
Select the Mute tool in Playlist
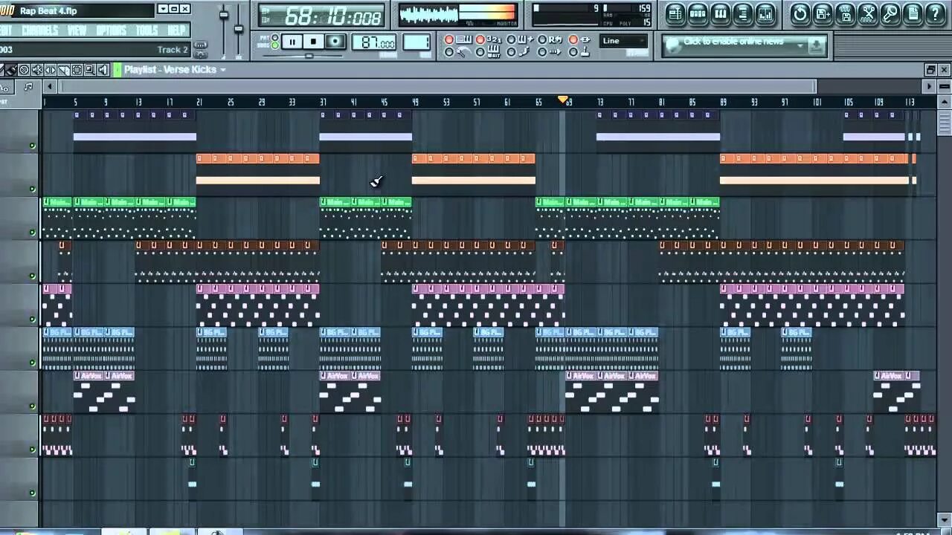[37, 70]
